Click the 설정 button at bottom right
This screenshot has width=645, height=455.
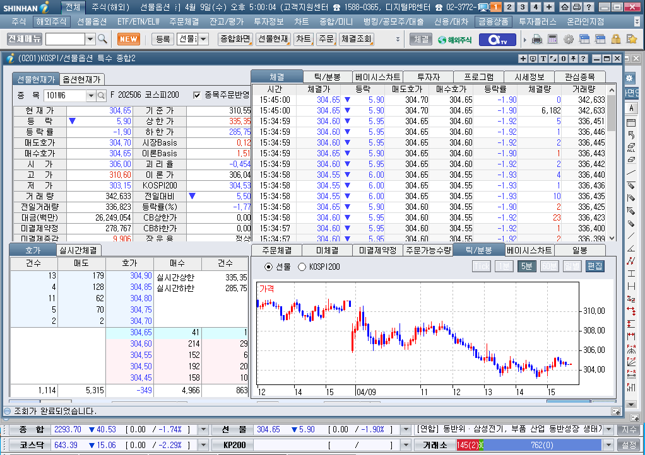pyautogui.click(x=629, y=445)
